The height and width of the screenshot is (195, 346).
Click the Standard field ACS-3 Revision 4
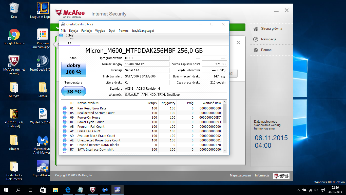[x=176, y=89]
